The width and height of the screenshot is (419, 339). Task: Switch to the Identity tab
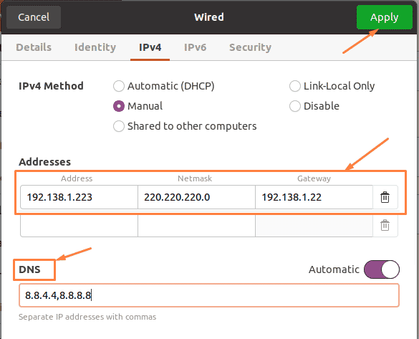(x=95, y=47)
